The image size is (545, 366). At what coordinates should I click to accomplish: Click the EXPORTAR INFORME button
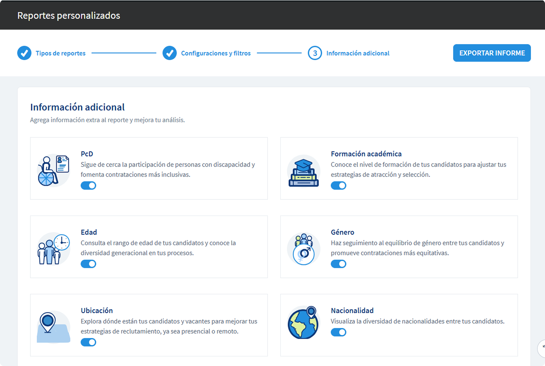(492, 53)
